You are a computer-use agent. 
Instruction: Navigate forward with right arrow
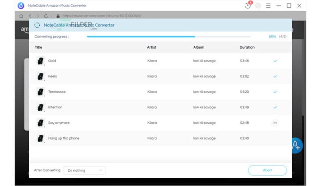[x=38, y=16]
